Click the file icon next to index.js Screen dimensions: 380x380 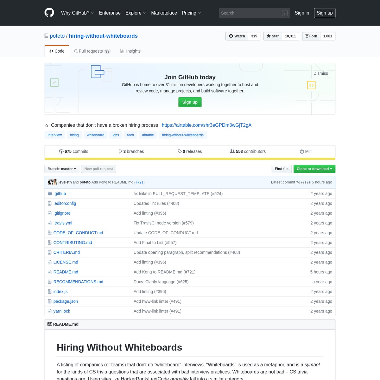[49, 292]
